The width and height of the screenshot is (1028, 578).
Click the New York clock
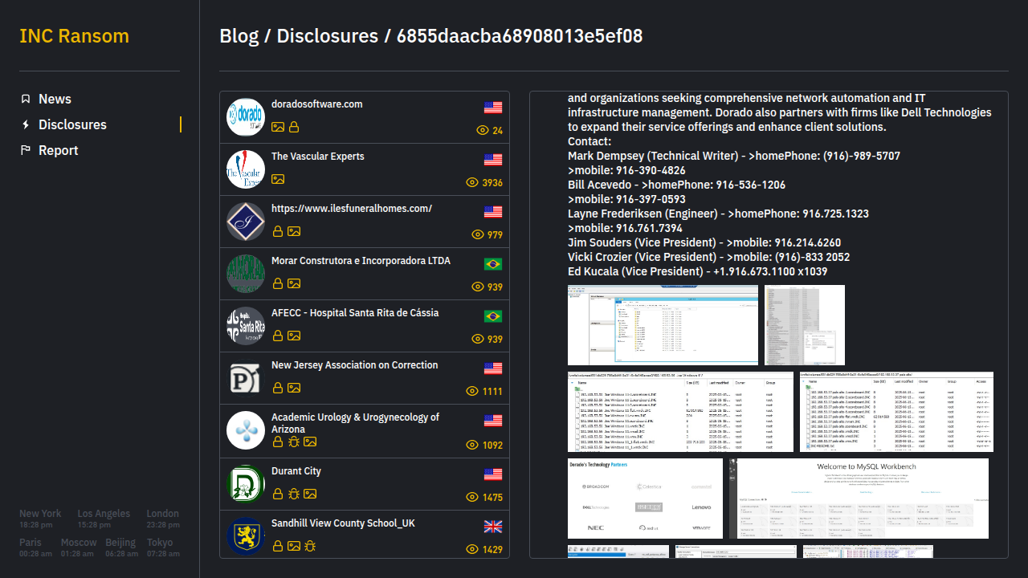40,519
